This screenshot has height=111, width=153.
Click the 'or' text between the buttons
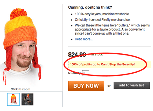[109, 86]
